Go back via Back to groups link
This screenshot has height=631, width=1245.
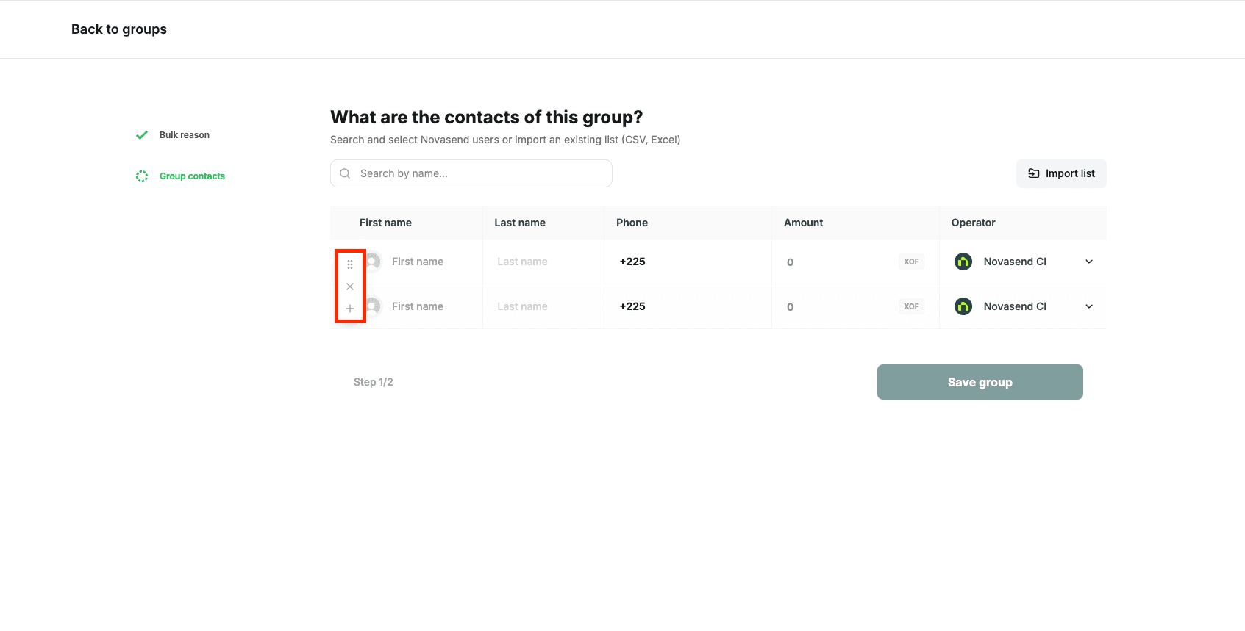(x=119, y=29)
